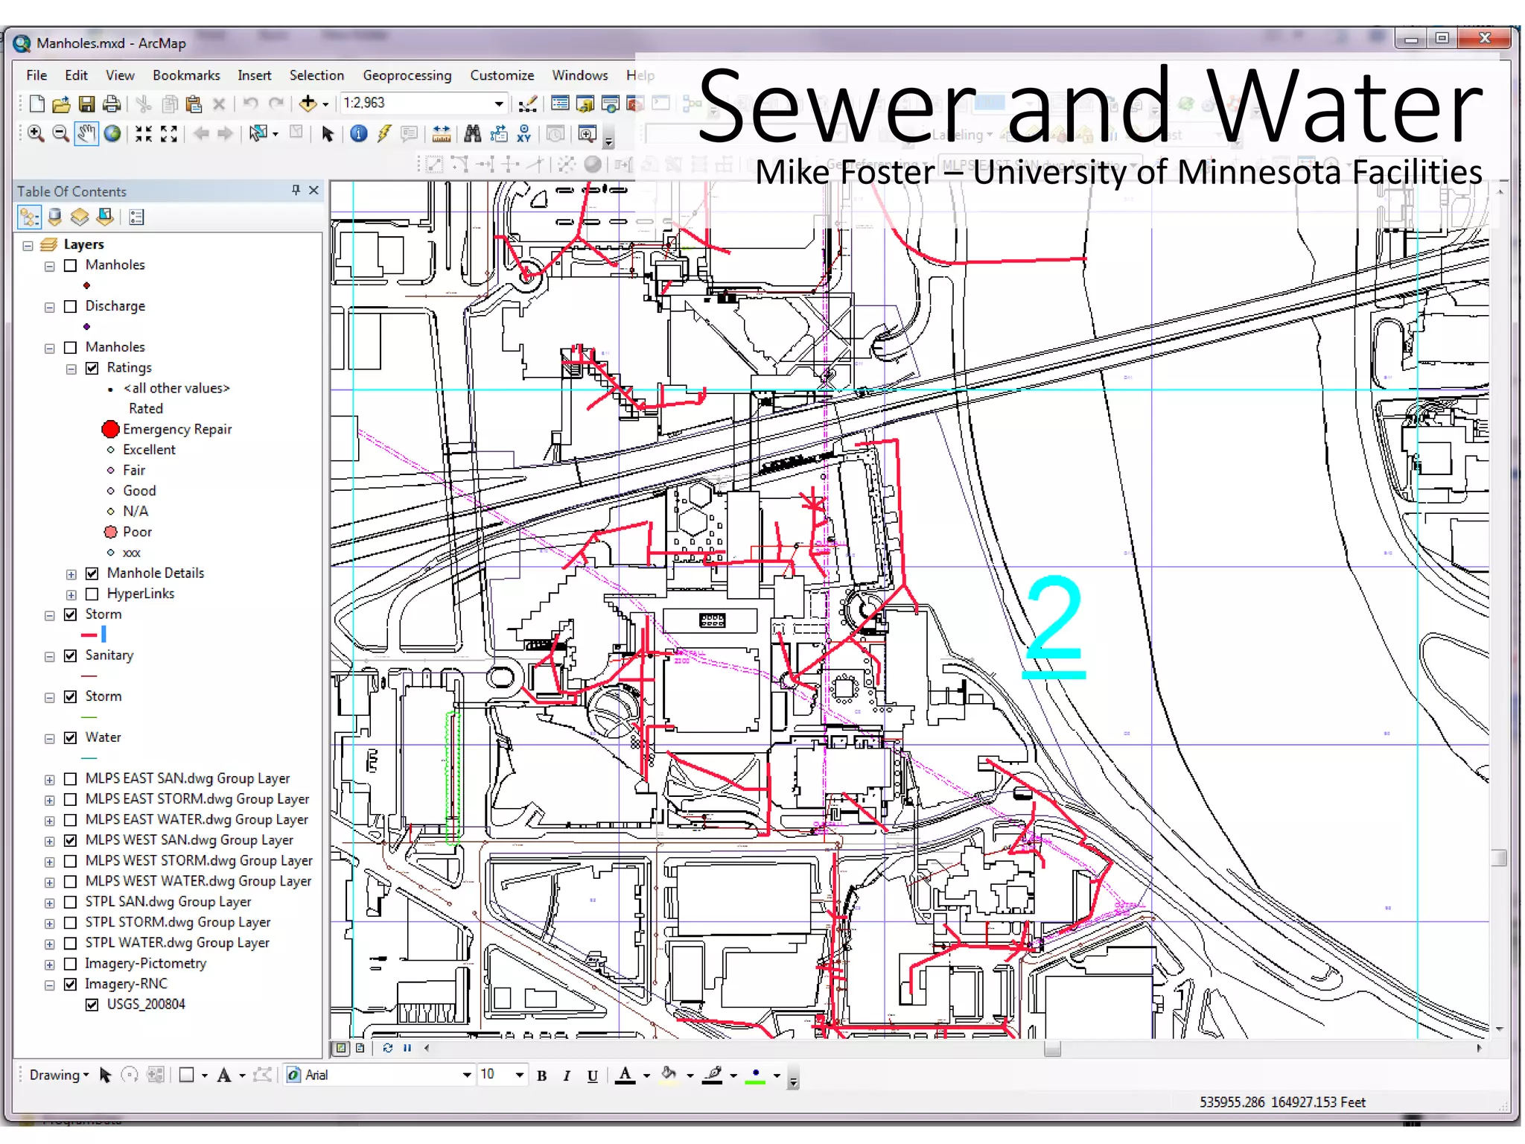The image size is (1525, 1144).
Task: Uncheck the USGS_200804 layer
Action: (92, 1005)
